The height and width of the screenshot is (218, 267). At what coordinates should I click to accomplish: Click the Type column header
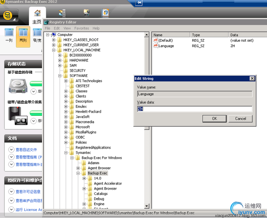click(x=209, y=35)
